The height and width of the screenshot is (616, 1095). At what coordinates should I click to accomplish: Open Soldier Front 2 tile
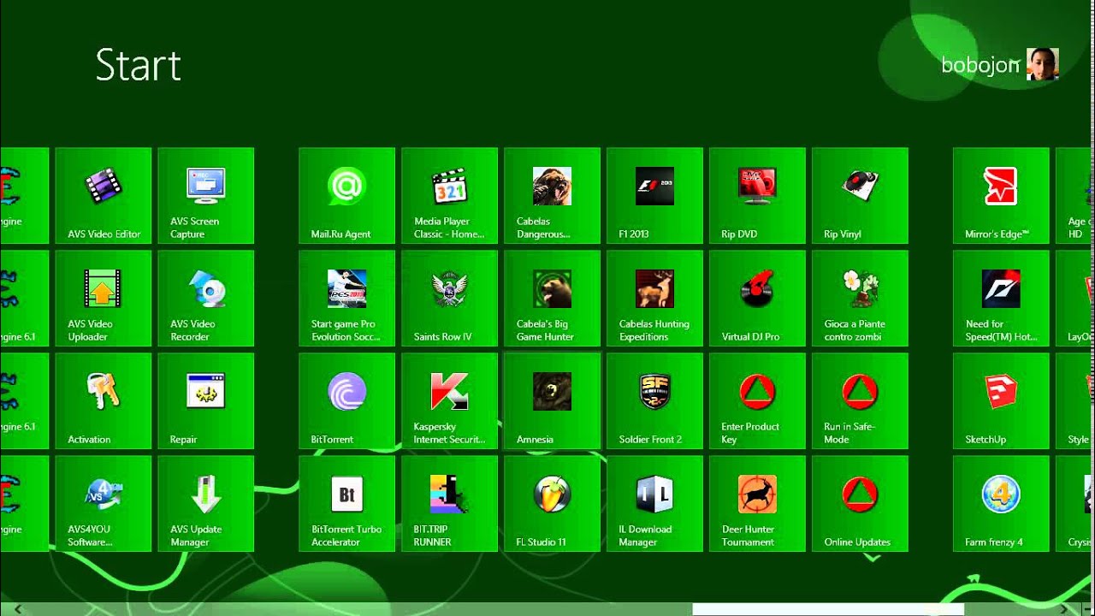655,401
